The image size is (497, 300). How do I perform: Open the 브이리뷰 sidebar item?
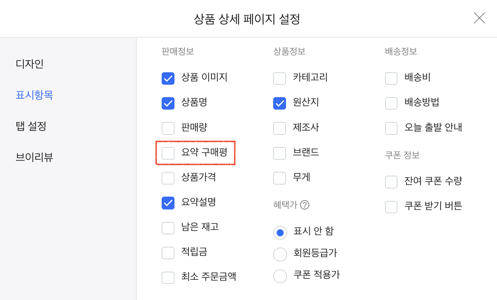[34, 157]
